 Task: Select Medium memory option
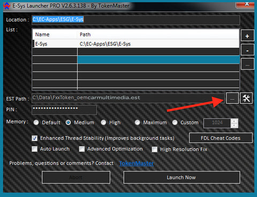[x=68, y=123]
